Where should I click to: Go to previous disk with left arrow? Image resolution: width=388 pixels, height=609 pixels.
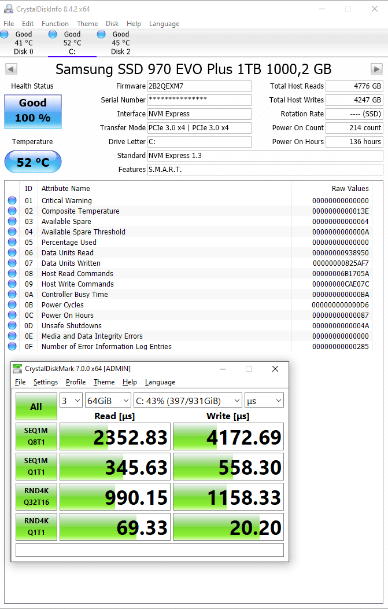pos(11,69)
